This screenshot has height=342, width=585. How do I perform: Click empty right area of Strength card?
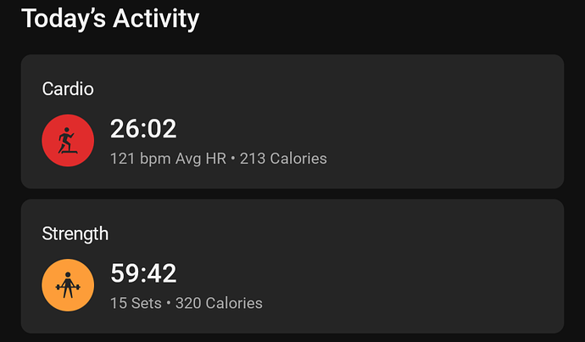click(x=448, y=266)
